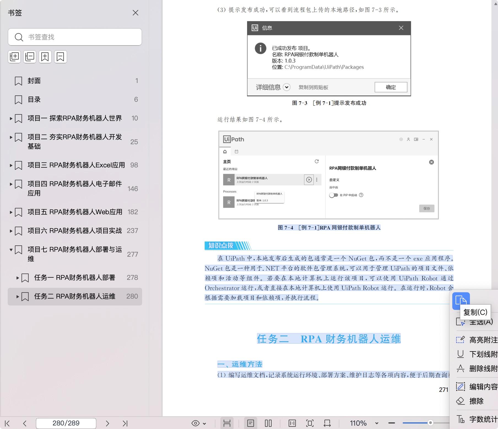Screen dimensions: 498x429
Task: Click the fit page icon
Action: pos(310,423)
